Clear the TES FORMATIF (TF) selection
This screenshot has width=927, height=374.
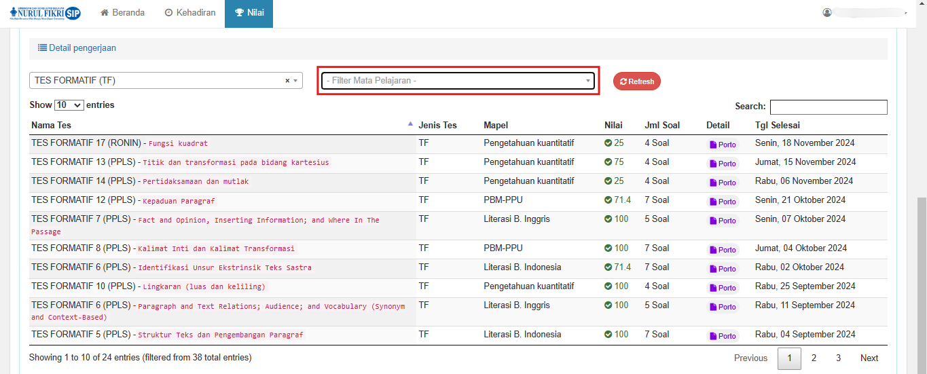pos(287,81)
